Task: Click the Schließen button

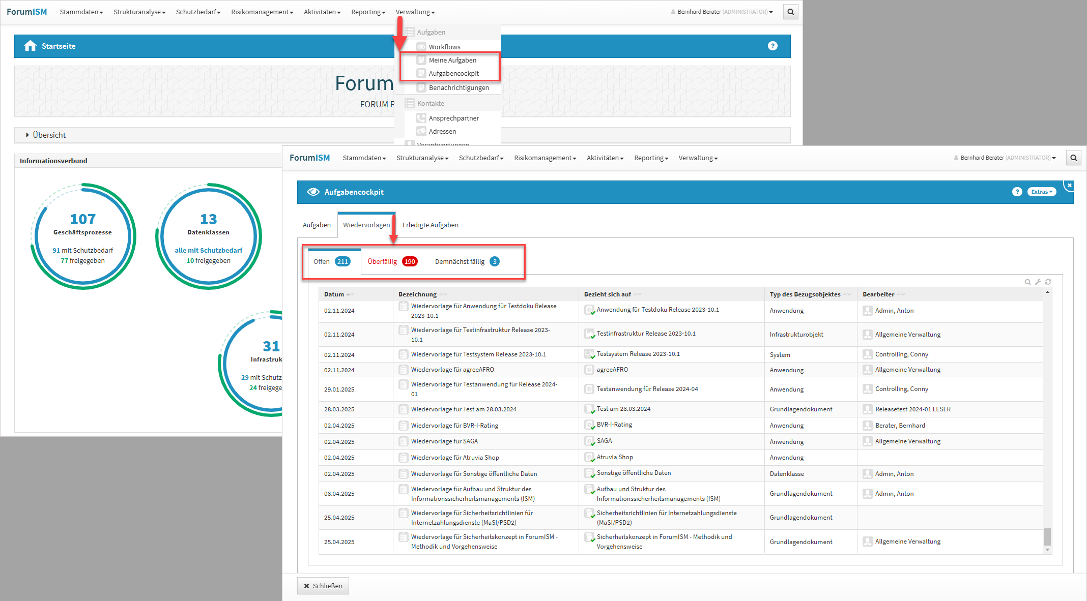Action: 323,586
